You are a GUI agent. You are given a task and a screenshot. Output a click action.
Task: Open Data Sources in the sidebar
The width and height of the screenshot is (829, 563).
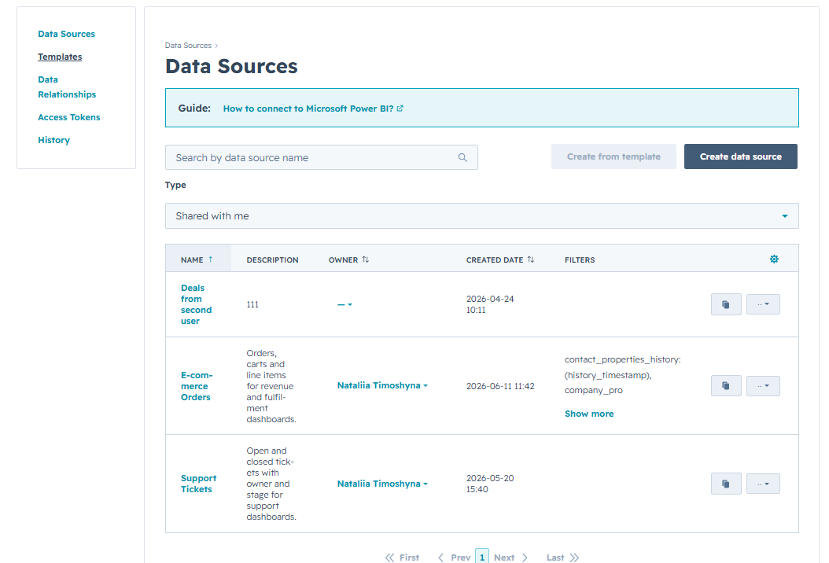[x=67, y=34]
